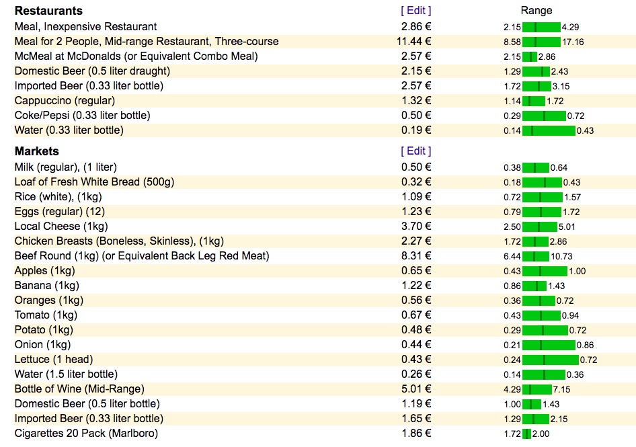Click the Meal, Inexpensive Restaurant range bar
Screen dimensions: 636x447
point(541,27)
